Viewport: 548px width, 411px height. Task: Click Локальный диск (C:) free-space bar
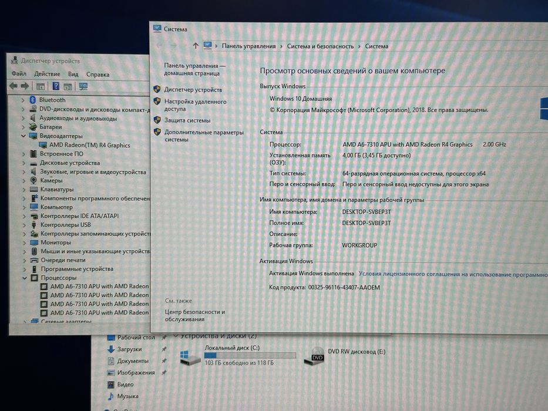250,355
